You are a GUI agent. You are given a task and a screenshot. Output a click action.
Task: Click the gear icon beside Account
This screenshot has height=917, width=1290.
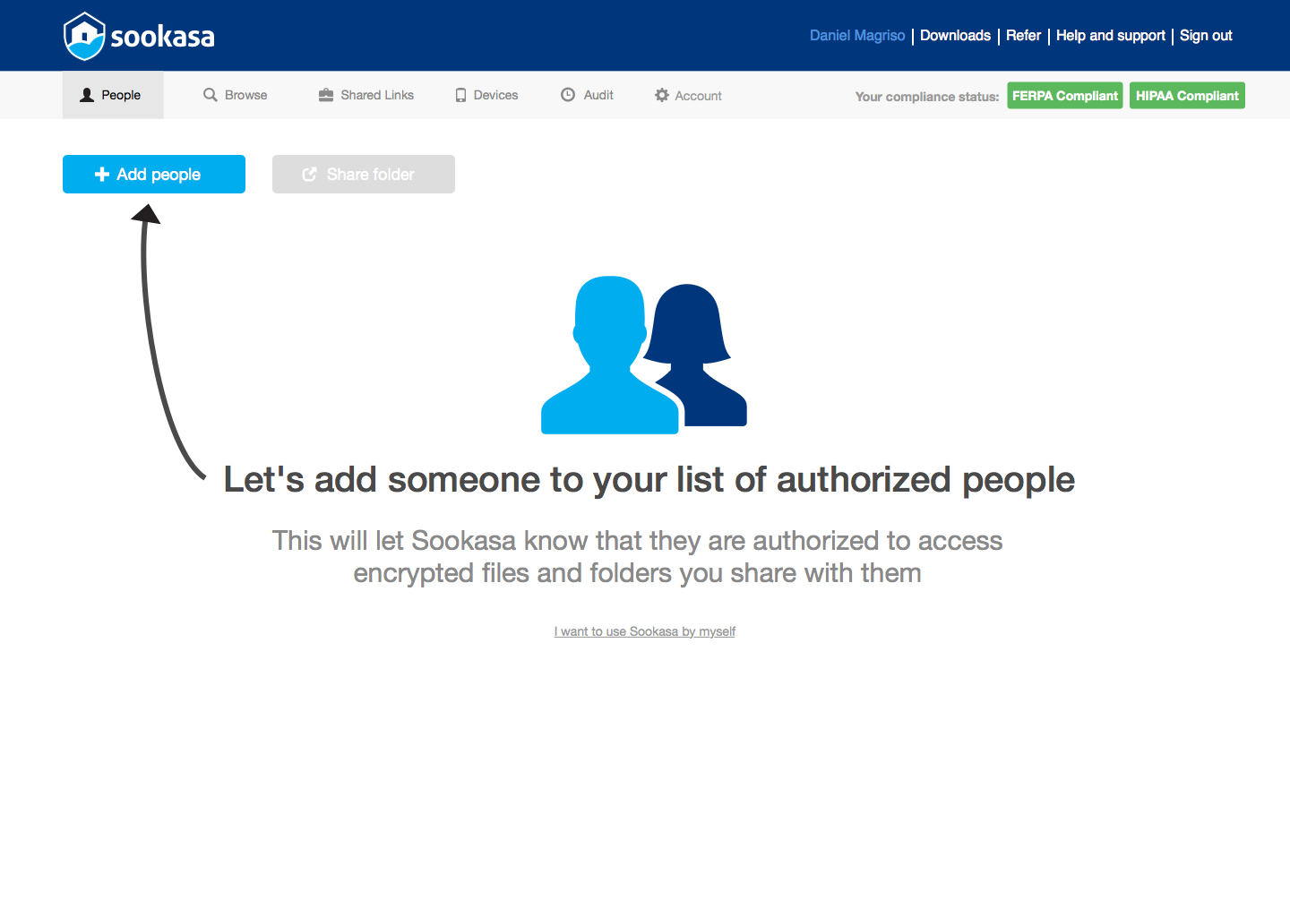tap(662, 95)
